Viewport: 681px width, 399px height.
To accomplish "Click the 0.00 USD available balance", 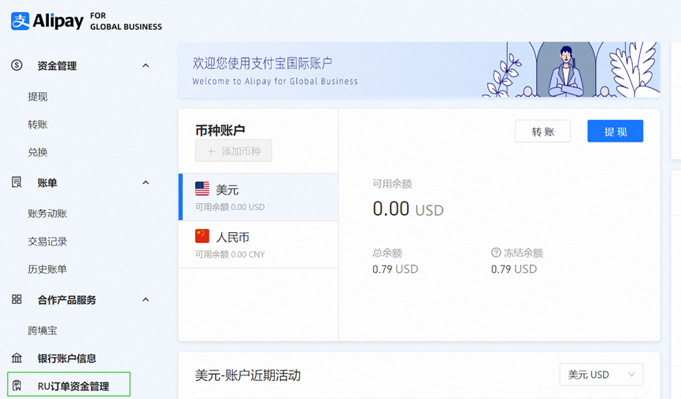I will coord(408,209).
